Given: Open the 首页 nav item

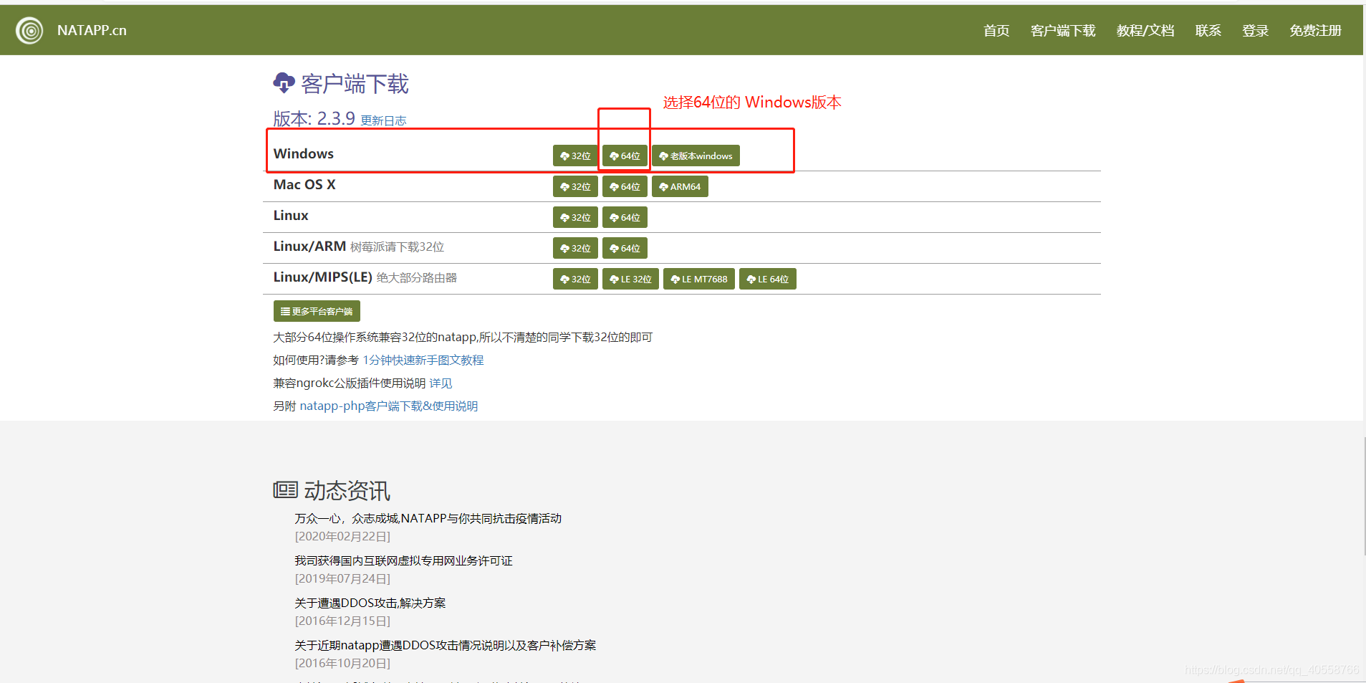Looking at the screenshot, I should (996, 30).
